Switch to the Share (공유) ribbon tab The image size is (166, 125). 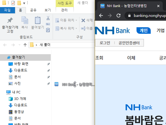(x=33, y=10)
